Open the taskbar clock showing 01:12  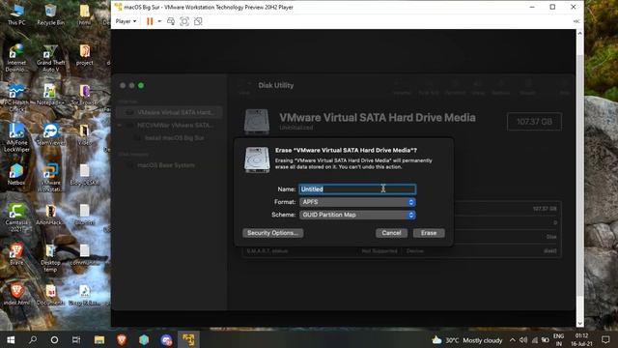click(581, 339)
